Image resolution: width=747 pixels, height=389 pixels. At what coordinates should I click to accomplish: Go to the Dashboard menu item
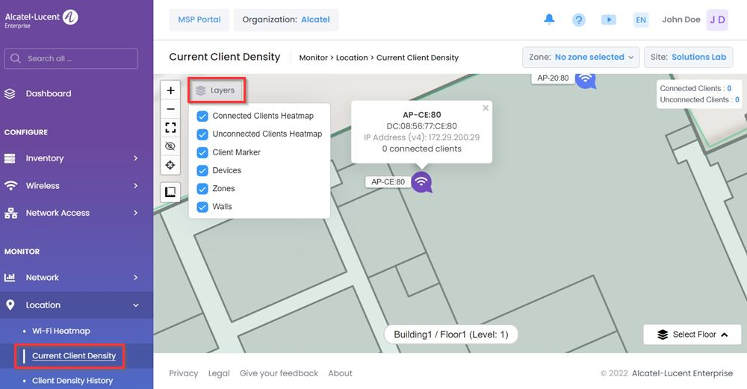pos(49,94)
